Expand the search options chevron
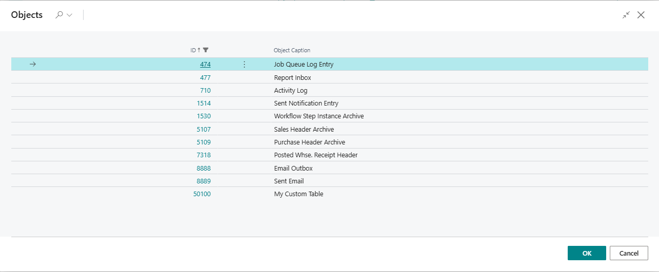 (x=70, y=15)
